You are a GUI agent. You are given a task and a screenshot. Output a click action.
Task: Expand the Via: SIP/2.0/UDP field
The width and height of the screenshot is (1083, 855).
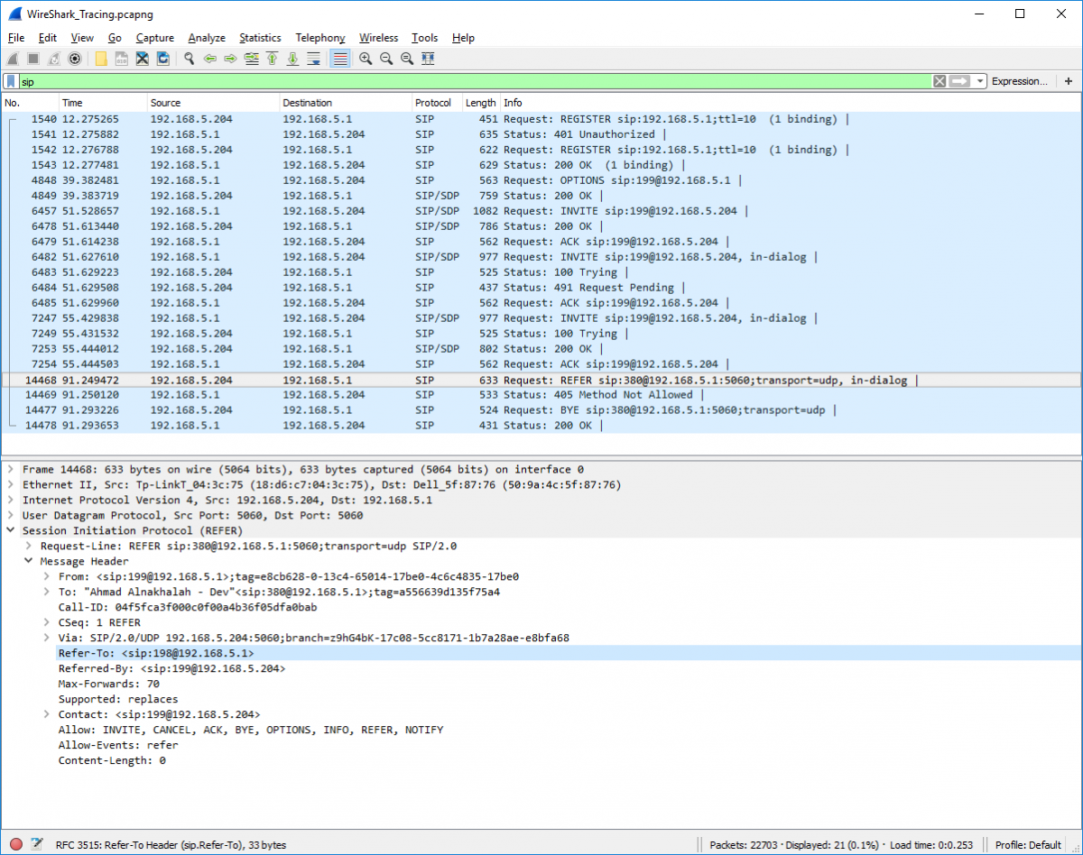tap(47, 639)
